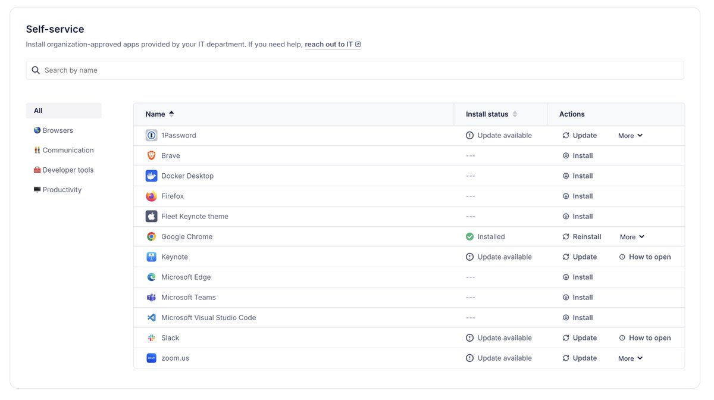
Task: Click the 1Password app icon
Action: [151, 136]
